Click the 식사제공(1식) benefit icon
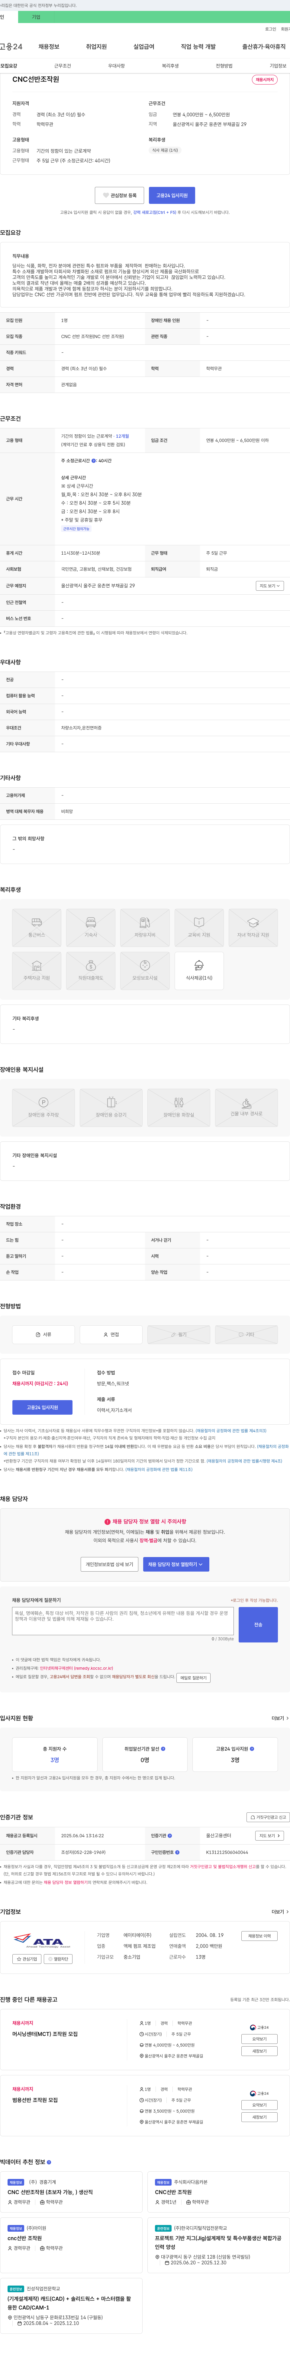Screen dimensions: 290x2361 tap(198, 971)
